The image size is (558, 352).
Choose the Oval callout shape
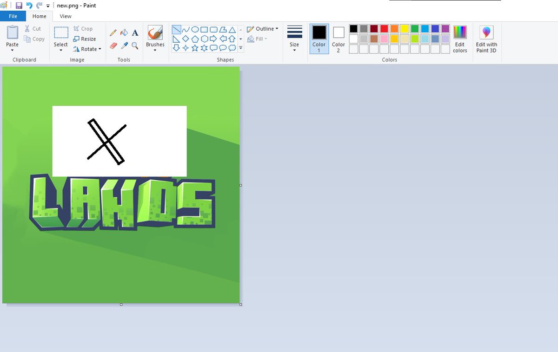223,48
